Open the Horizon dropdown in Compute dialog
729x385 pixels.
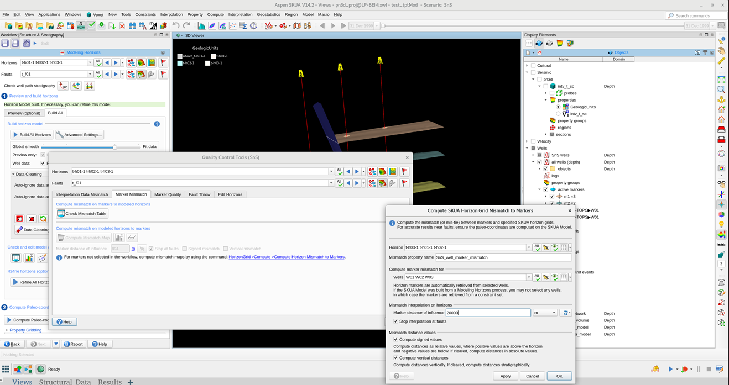coord(529,247)
